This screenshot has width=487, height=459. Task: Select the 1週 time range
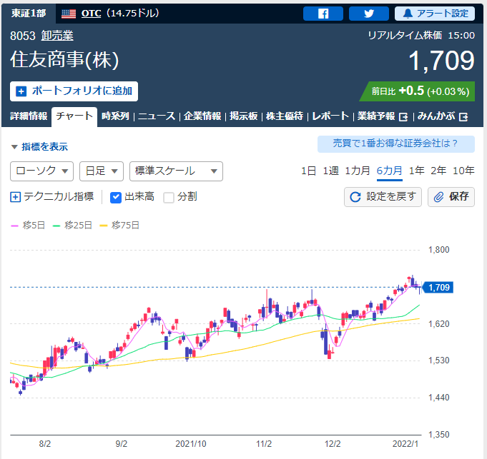coord(331,171)
